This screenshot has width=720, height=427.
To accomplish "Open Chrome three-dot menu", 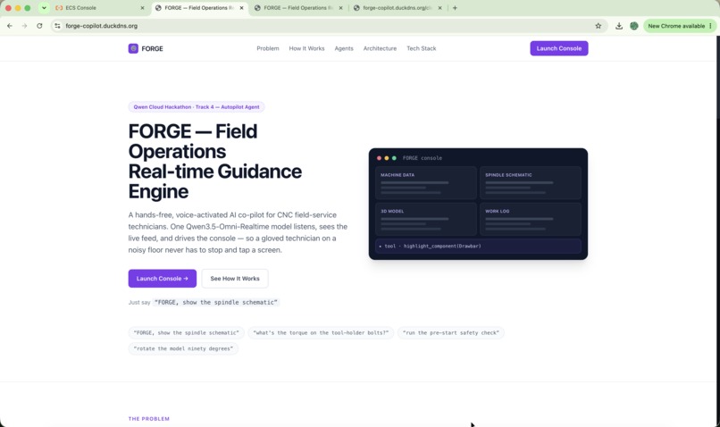I will tap(710, 26).
